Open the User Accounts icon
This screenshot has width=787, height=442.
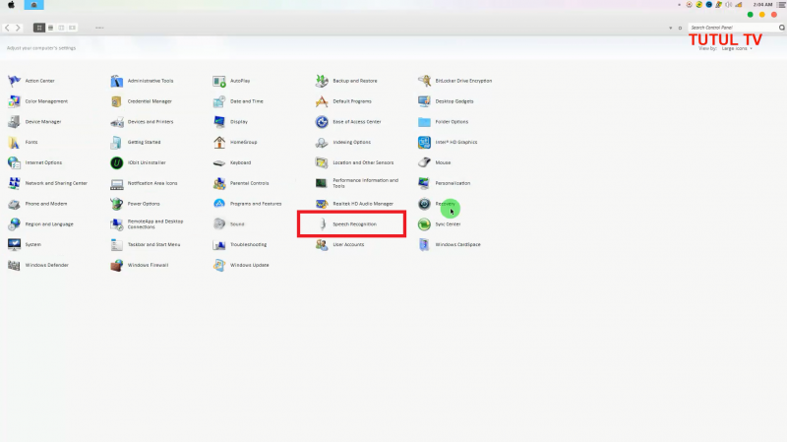coord(322,244)
